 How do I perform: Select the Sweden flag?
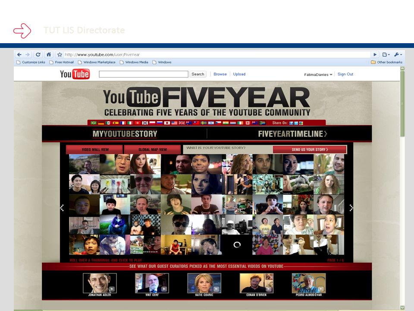(x=204, y=123)
